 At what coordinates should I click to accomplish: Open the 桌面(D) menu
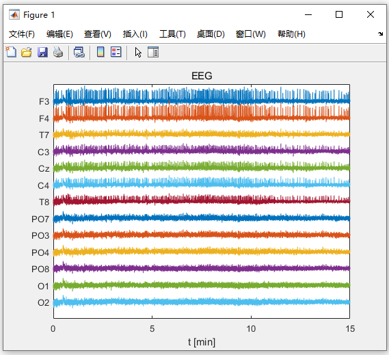click(x=211, y=34)
